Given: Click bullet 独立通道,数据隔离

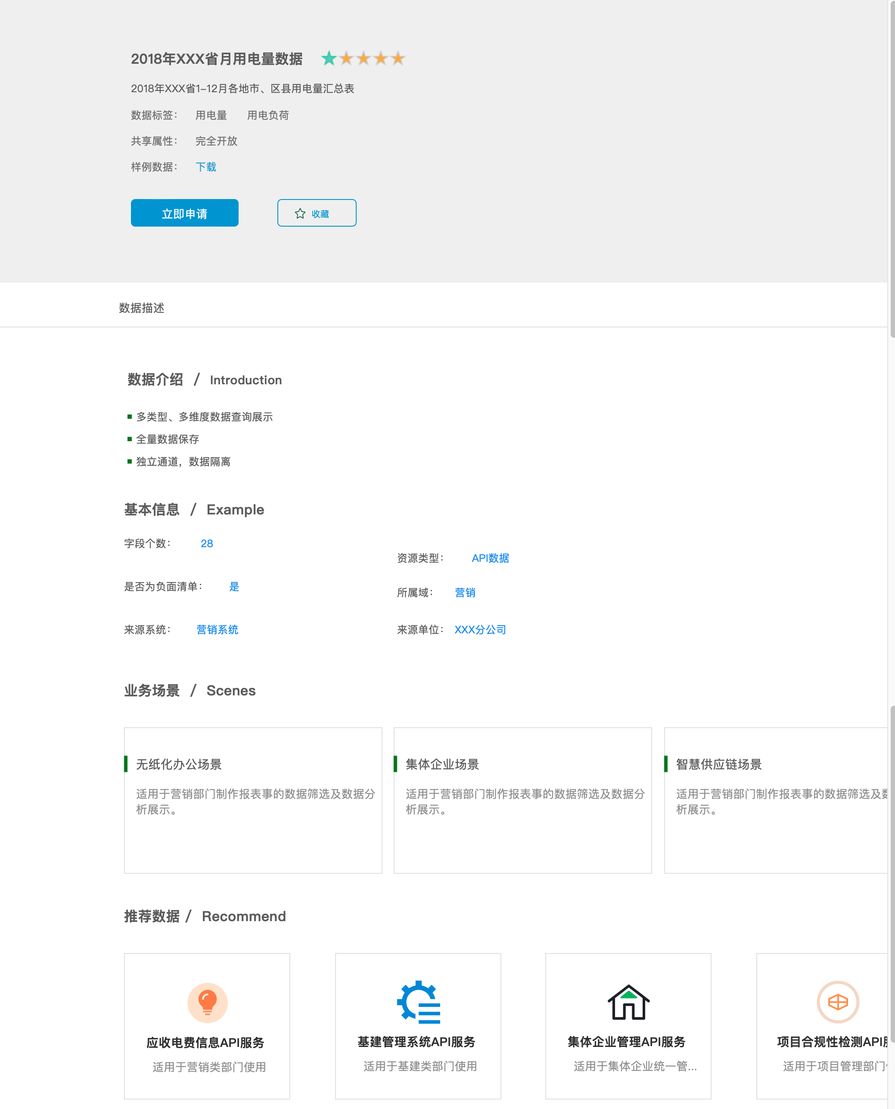Looking at the screenshot, I should 183,462.
